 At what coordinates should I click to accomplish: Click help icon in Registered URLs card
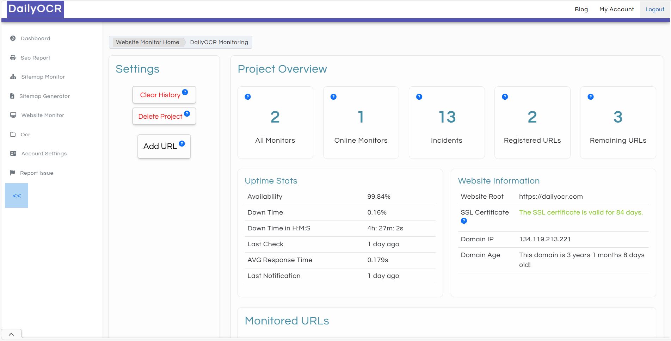click(505, 97)
